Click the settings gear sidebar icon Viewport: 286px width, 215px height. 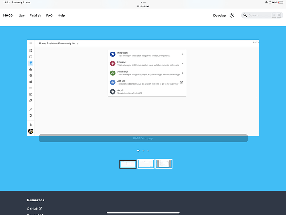tap(30, 115)
